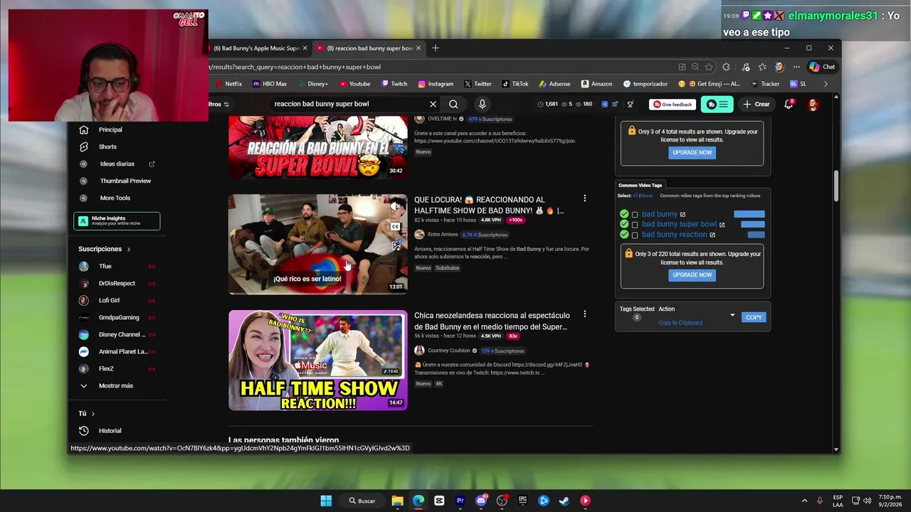
Task: Clear the search box with X
Action: (433, 104)
